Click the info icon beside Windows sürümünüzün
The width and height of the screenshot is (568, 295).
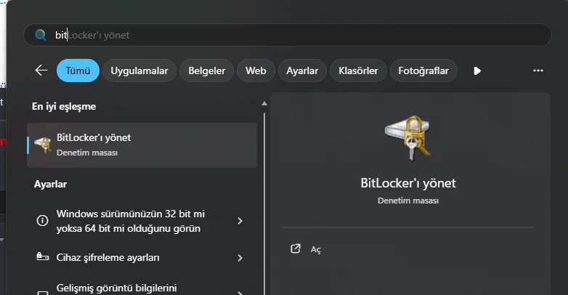tap(42, 220)
